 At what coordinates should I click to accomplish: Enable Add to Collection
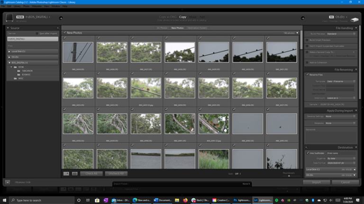coord(307,62)
